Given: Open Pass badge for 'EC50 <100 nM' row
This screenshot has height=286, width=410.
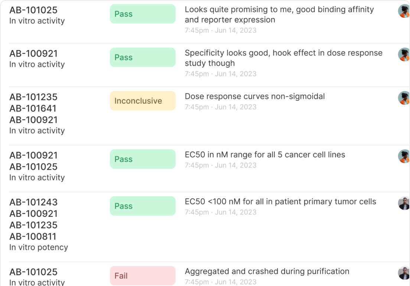Looking at the screenshot, I should click(143, 206).
